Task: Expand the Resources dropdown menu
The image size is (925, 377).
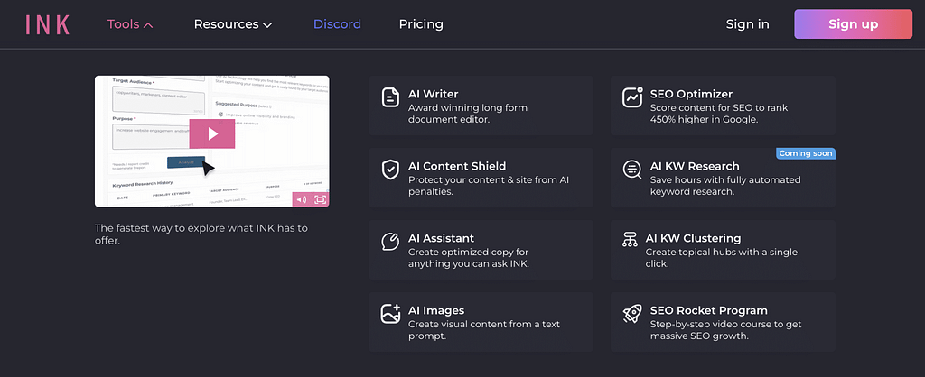Action: (x=232, y=24)
